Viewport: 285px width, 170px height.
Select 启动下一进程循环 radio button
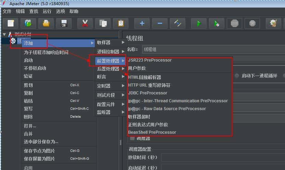click(237, 76)
